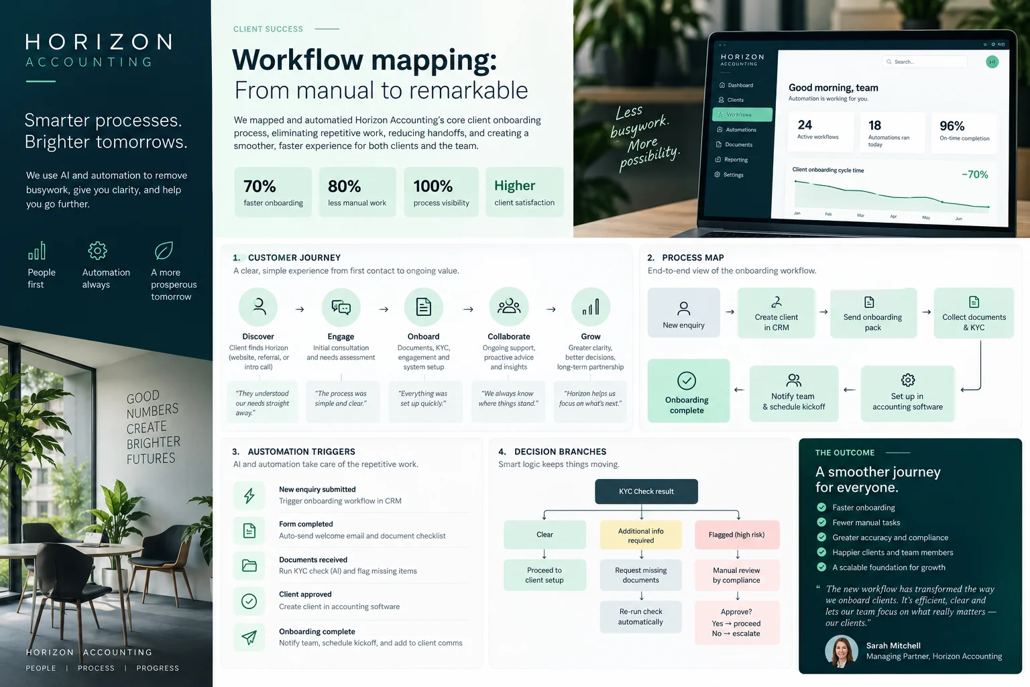Select the Engage chat bubbles icon
The height and width of the screenshot is (687, 1030).
(x=341, y=307)
